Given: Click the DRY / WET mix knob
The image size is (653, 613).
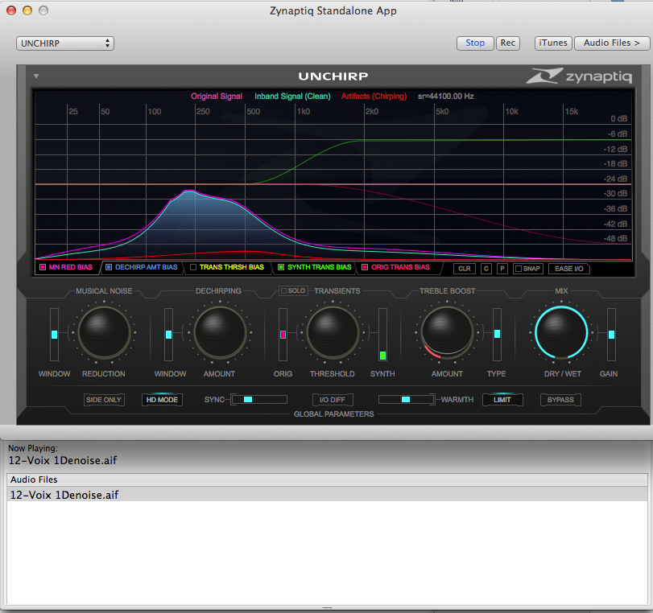Looking at the screenshot, I should (x=561, y=332).
